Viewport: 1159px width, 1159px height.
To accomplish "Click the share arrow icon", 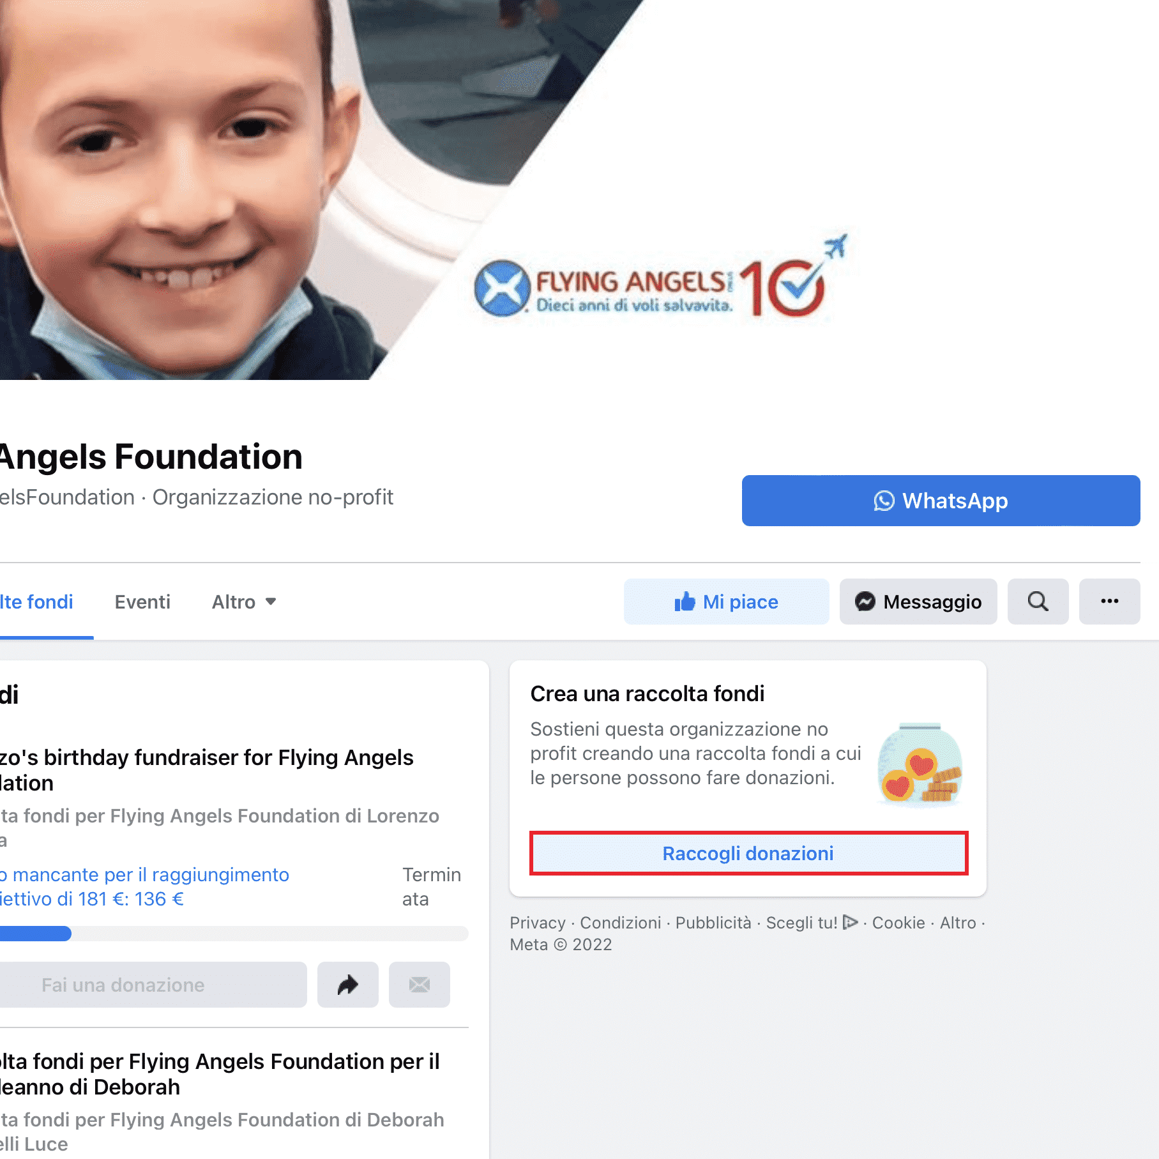I will click(347, 985).
